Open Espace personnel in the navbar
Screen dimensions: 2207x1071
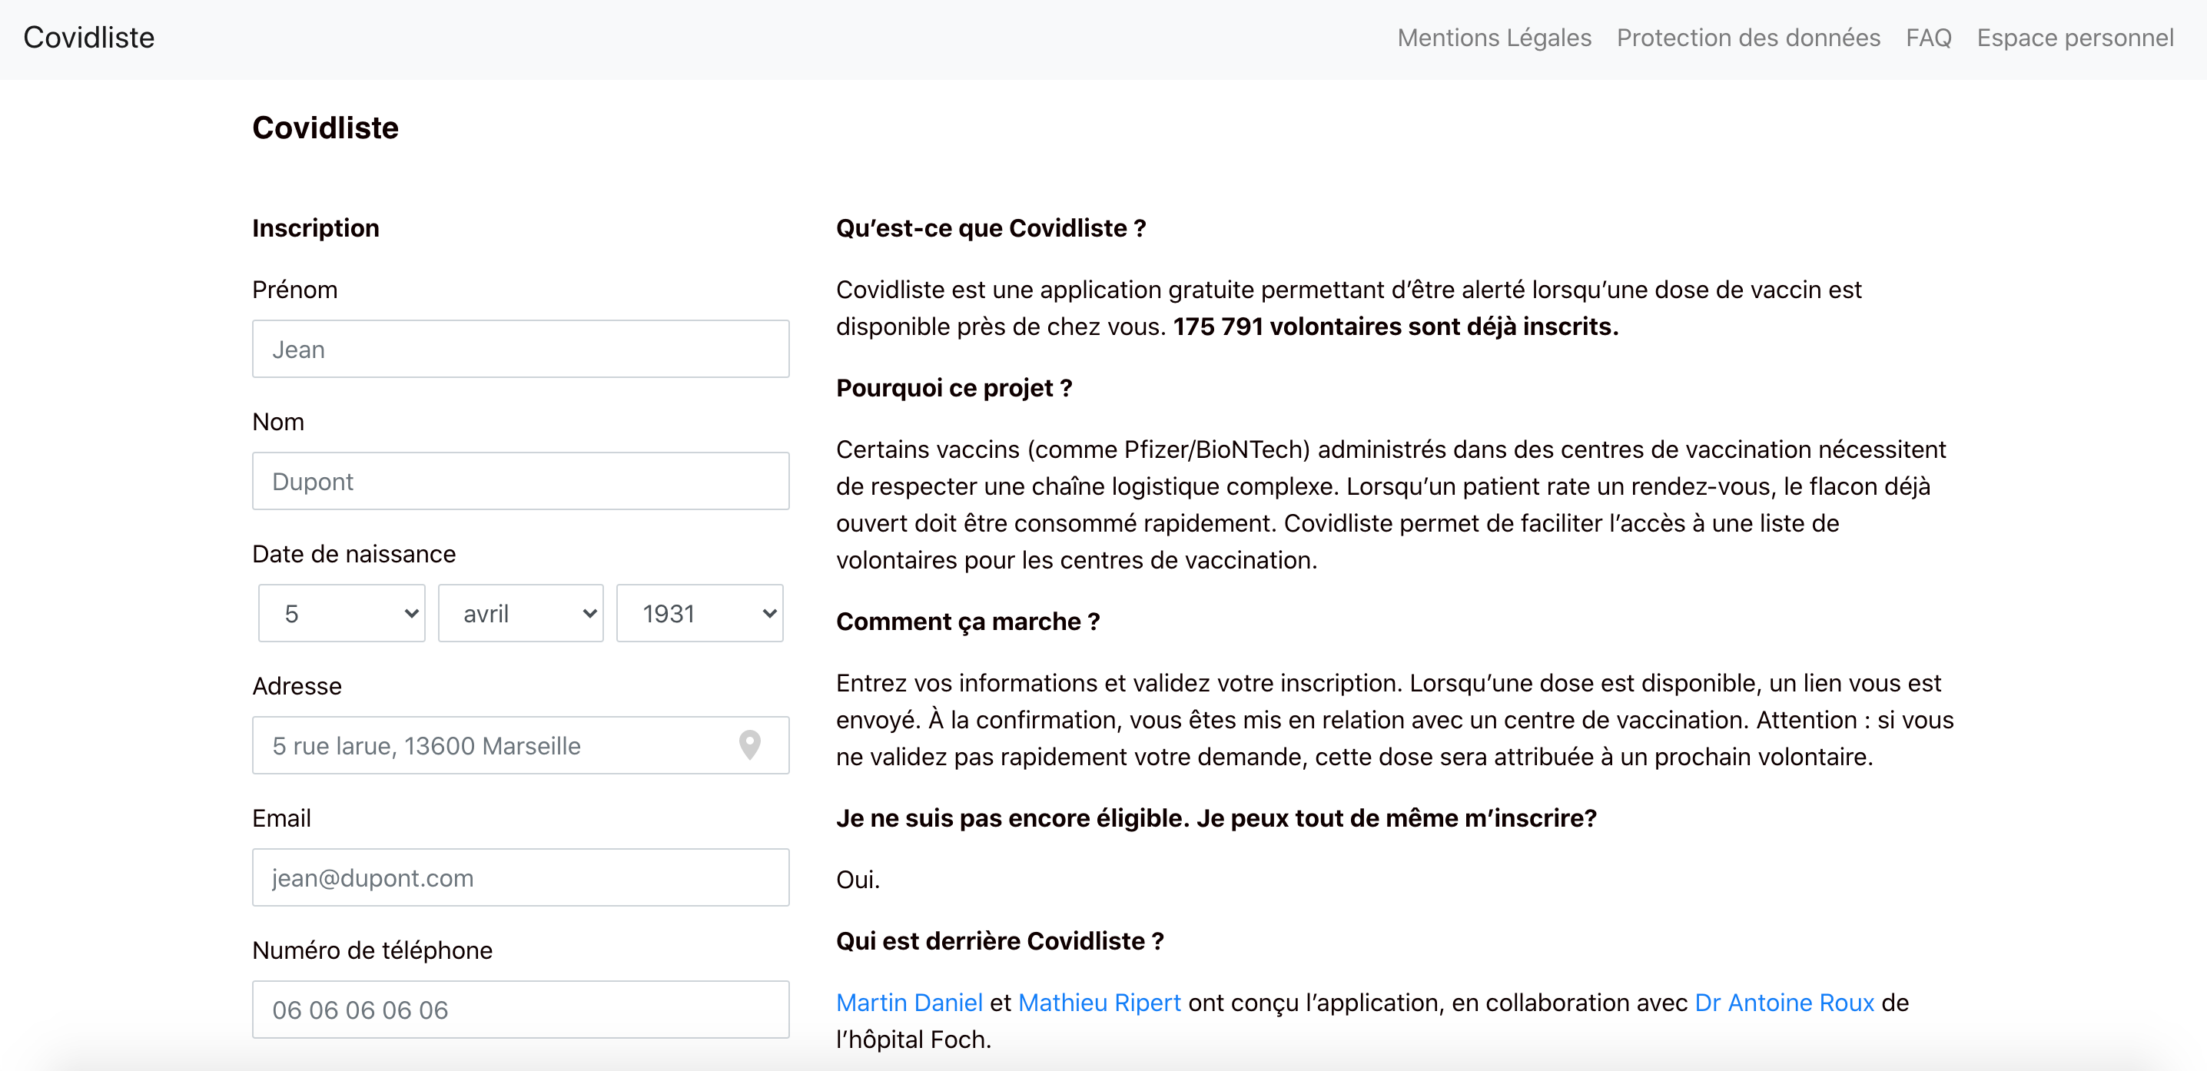coord(2075,38)
